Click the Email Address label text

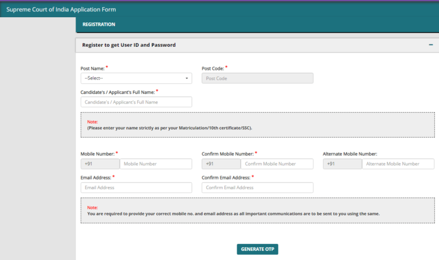point(95,178)
